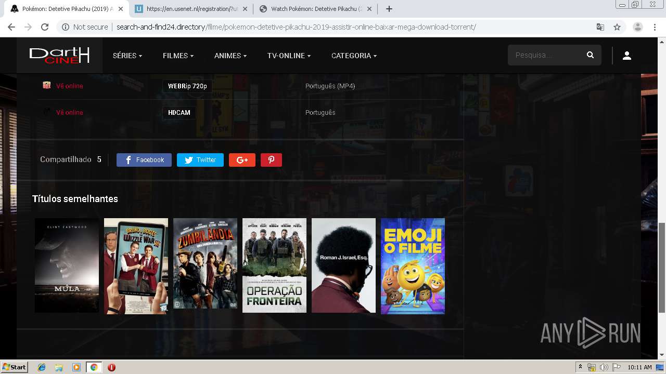
Task: Click the DarthCine site logo
Action: pos(59,55)
